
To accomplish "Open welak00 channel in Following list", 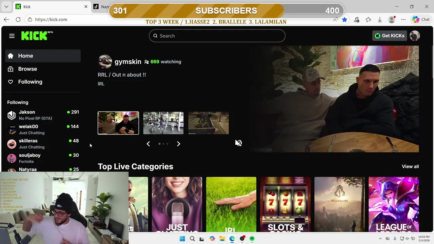I will tap(43, 129).
